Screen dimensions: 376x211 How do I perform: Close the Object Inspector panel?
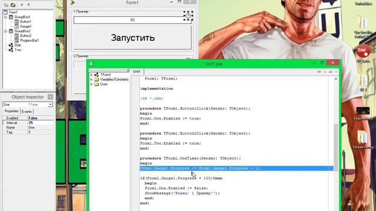tap(50, 97)
